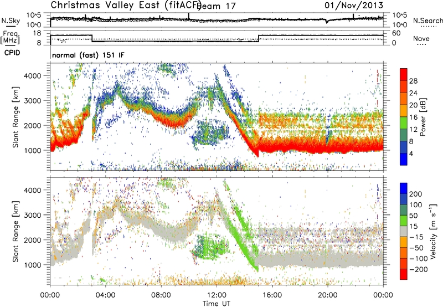This screenshot has width=443, height=307.
Task: Click the Christmas Valley East (fitACF) title
Action: tap(126, 5)
